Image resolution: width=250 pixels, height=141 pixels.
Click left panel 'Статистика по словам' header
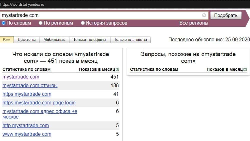click(x=26, y=69)
